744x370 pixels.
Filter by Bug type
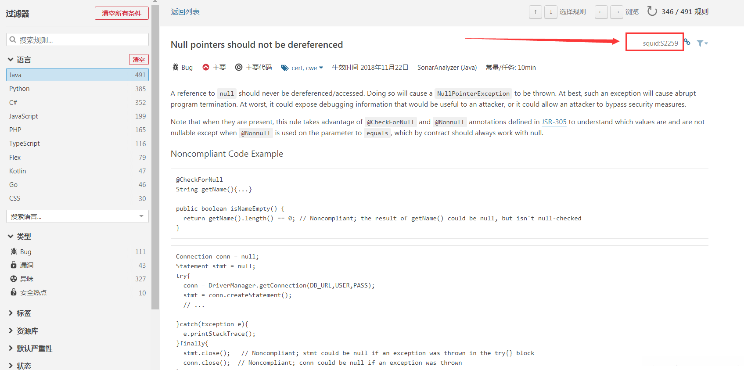coord(77,251)
